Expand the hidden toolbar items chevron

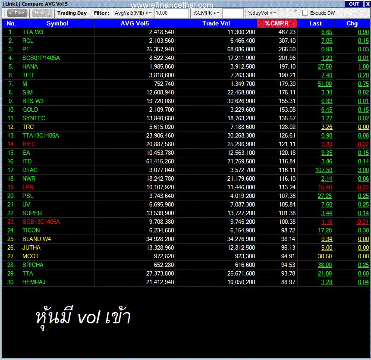[295, 11]
